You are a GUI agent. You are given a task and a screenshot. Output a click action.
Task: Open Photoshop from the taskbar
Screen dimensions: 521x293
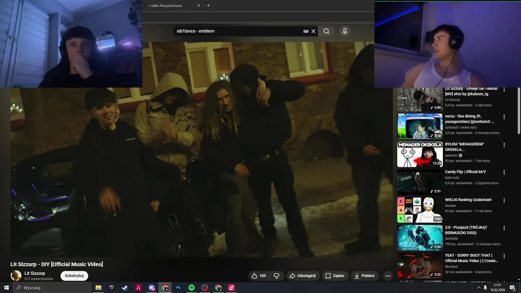pos(178,288)
